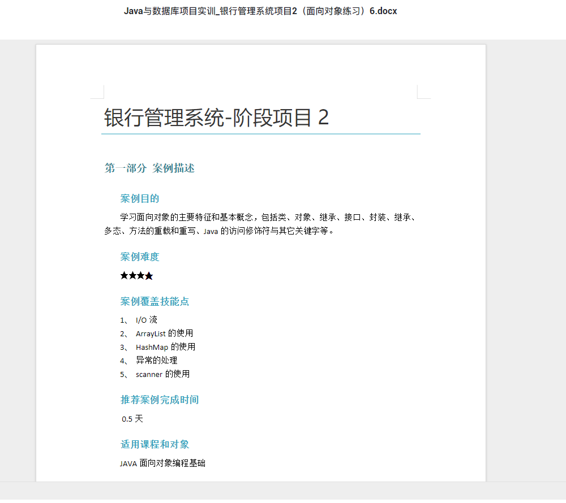Click the four-star difficulty rating
The height and width of the screenshot is (503, 566).
coord(136,276)
